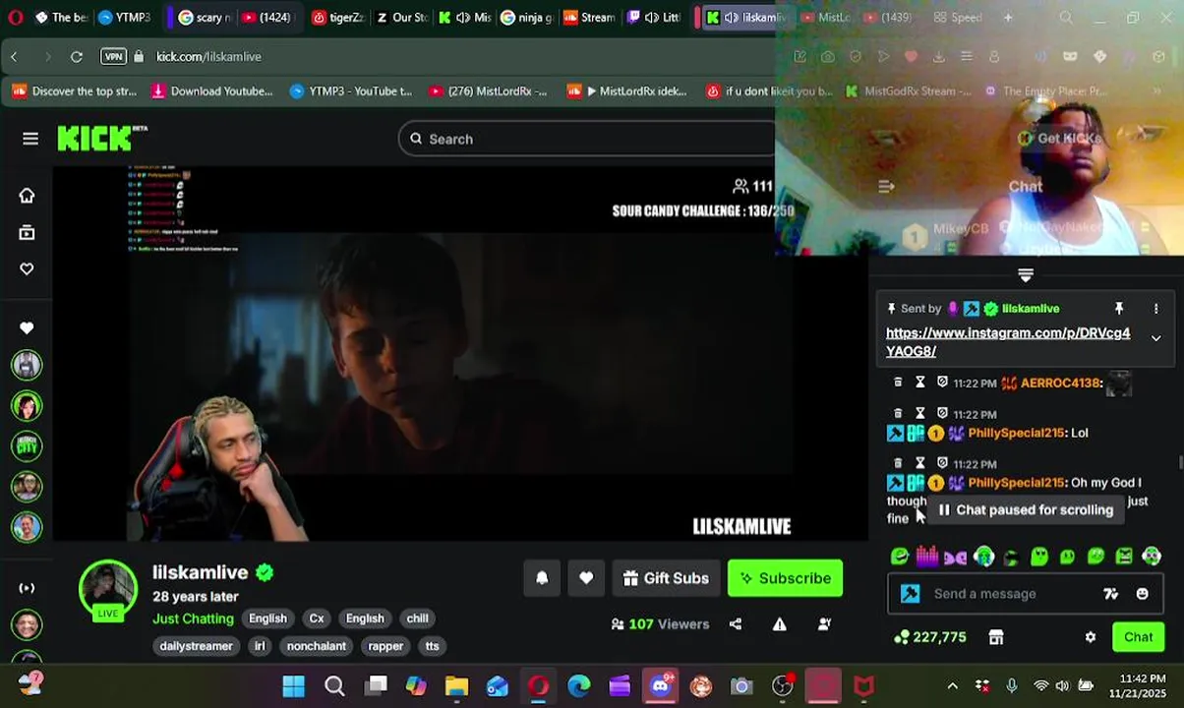Click the 227,775 channel points balance
The width and height of the screenshot is (1184, 708).
[x=929, y=637]
